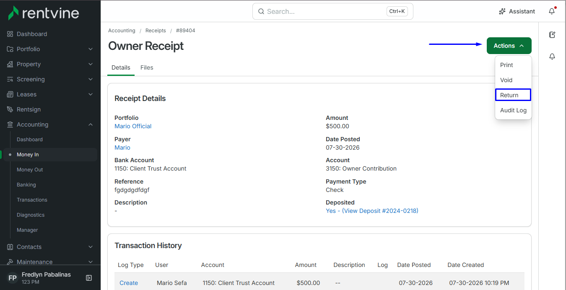Click 3150: Owner Contribution account text
The width and height of the screenshot is (566, 290).
pyautogui.click(x=361, y=168)
